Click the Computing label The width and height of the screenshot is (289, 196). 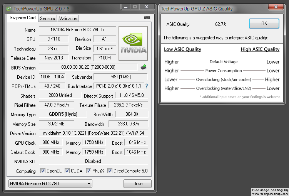(x=26, y=171)
